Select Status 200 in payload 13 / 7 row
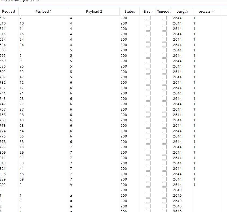Screen dimensions: 227x212 tap(124, 147)
